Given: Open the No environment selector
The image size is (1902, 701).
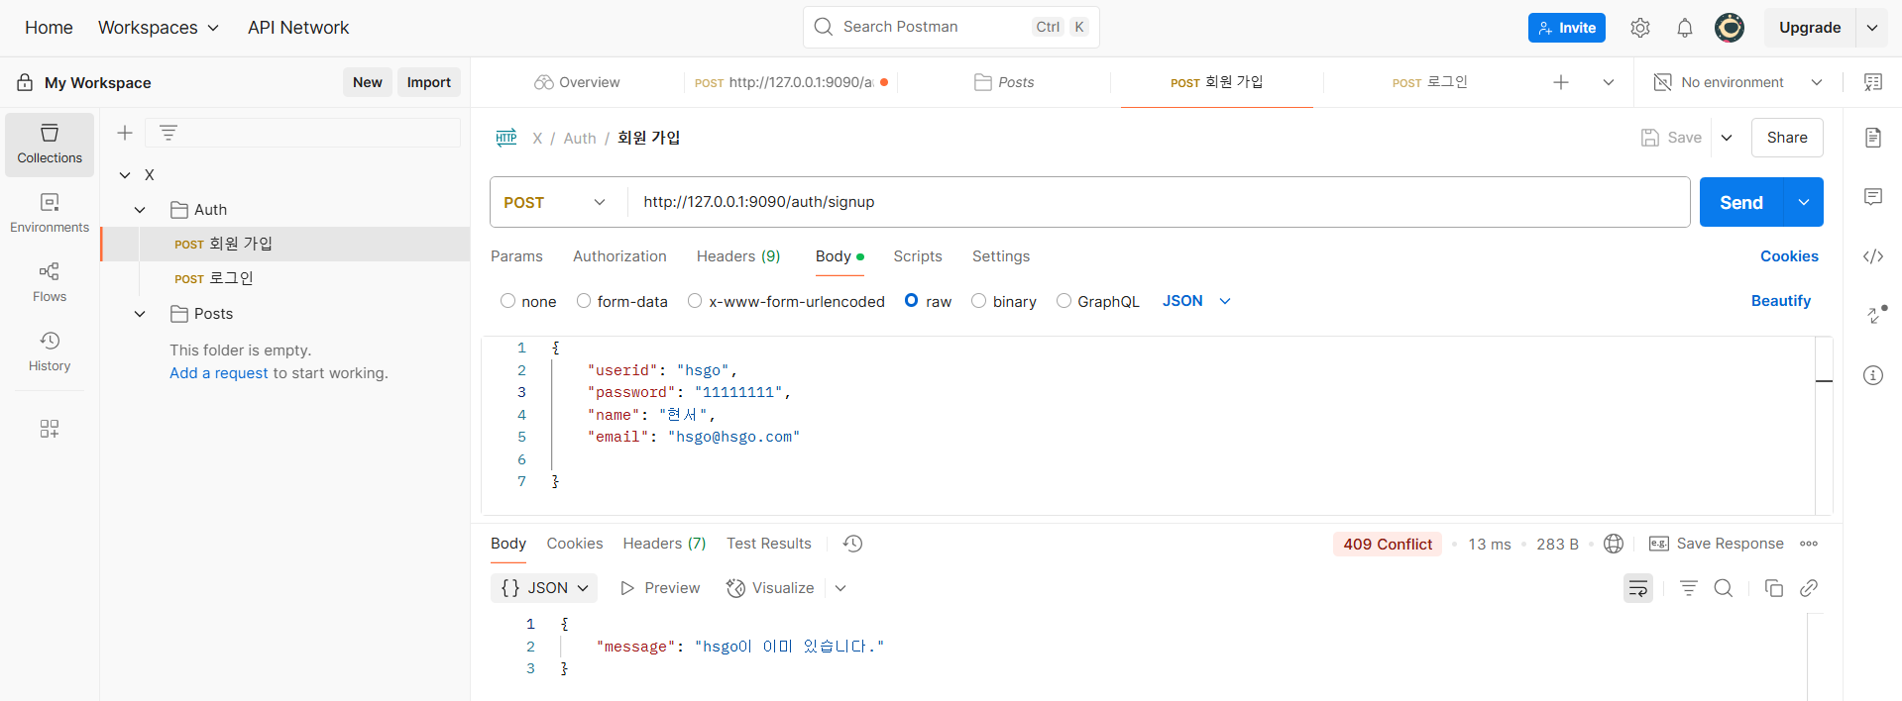Looking at the screenshot, I should tap(1738, 82).
